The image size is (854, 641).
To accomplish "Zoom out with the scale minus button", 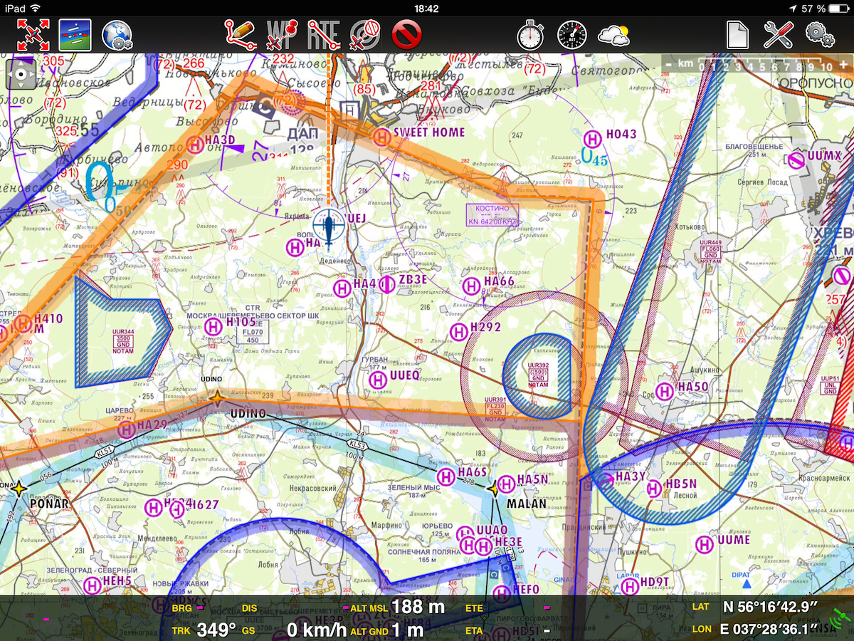I will tap(669, 65).
